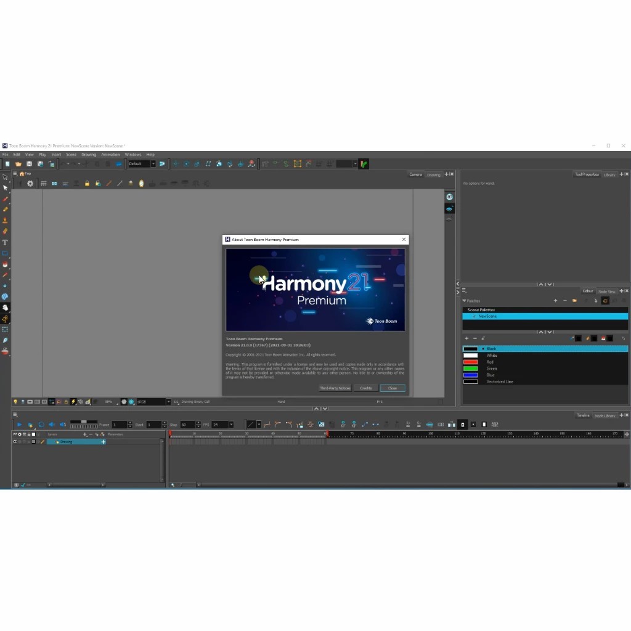Click left chevron to collapse right panel
The height and width of the screenshot is (631, 631).
click(x=458, y=283)
